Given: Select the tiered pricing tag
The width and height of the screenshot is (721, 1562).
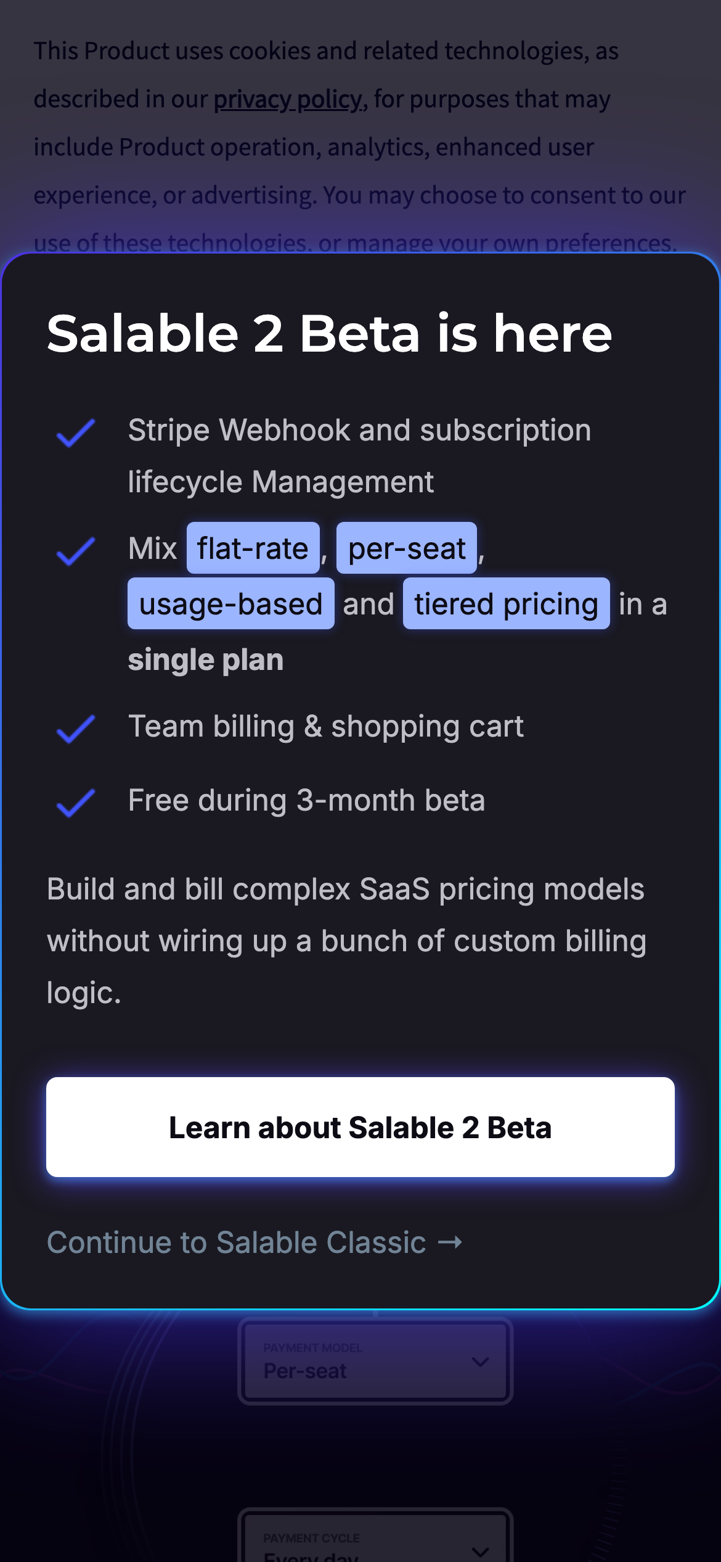Looking at the screenshot, I should point(506,604).
